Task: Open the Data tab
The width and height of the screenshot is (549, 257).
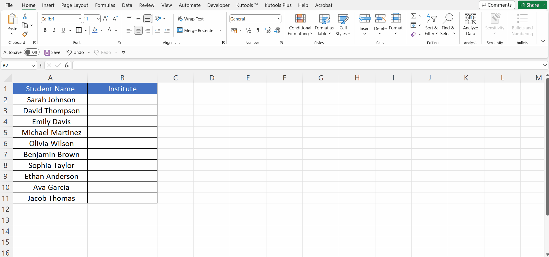Action: click(x=127, y=5)
